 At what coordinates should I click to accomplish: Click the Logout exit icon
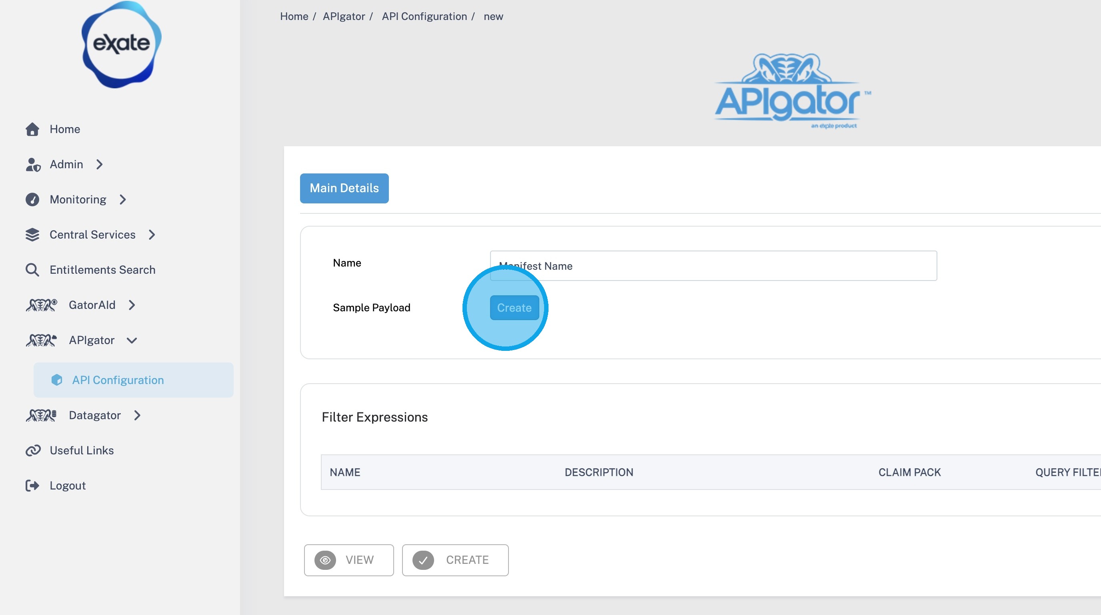(x=32, y=486)
